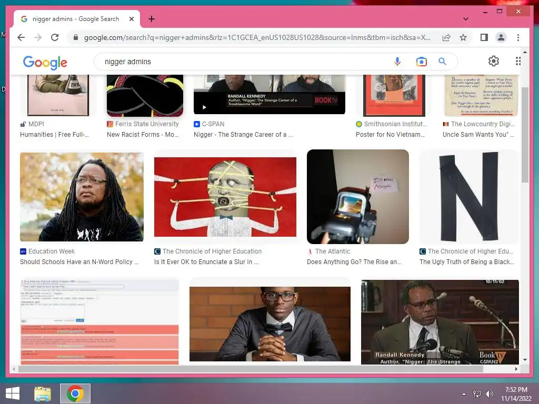
Task: Open network status in the tray
Action: pos(477,394)
